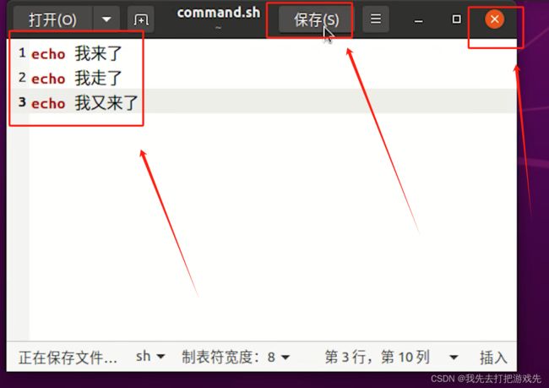Click the command.sh window title
The image size is (549, 388).
tap(219, 13)
